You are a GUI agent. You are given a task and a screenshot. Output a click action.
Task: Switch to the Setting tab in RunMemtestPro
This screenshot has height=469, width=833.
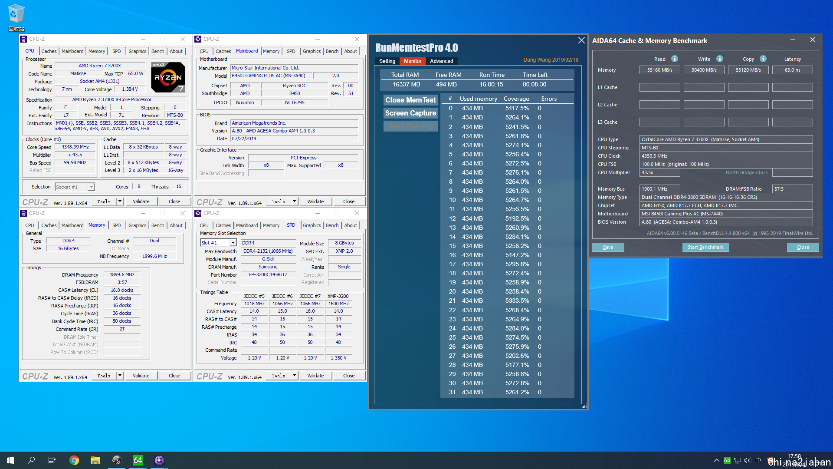tap(387, 61)
